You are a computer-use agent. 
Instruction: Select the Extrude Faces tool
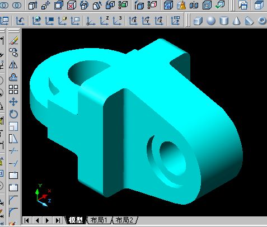click(x=33, y=5)
